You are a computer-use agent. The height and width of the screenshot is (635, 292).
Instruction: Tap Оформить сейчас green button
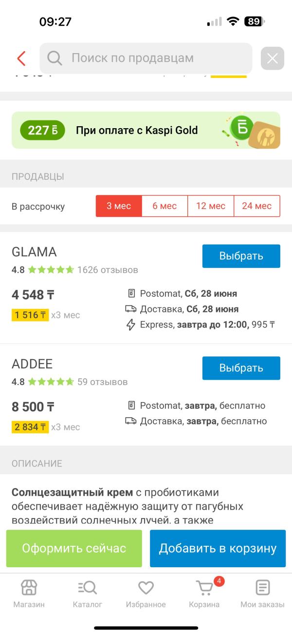[74, 549]
